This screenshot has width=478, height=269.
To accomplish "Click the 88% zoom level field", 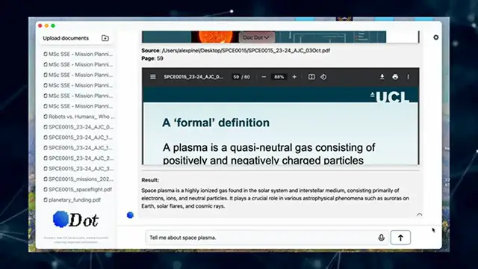I will tap(279, 77).
